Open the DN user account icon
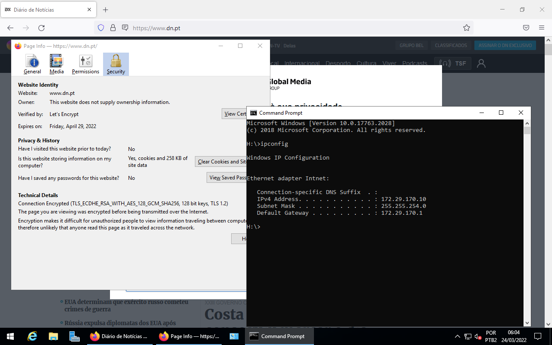The height and width of the screenshot is (345, 552). tap(481, 63)
